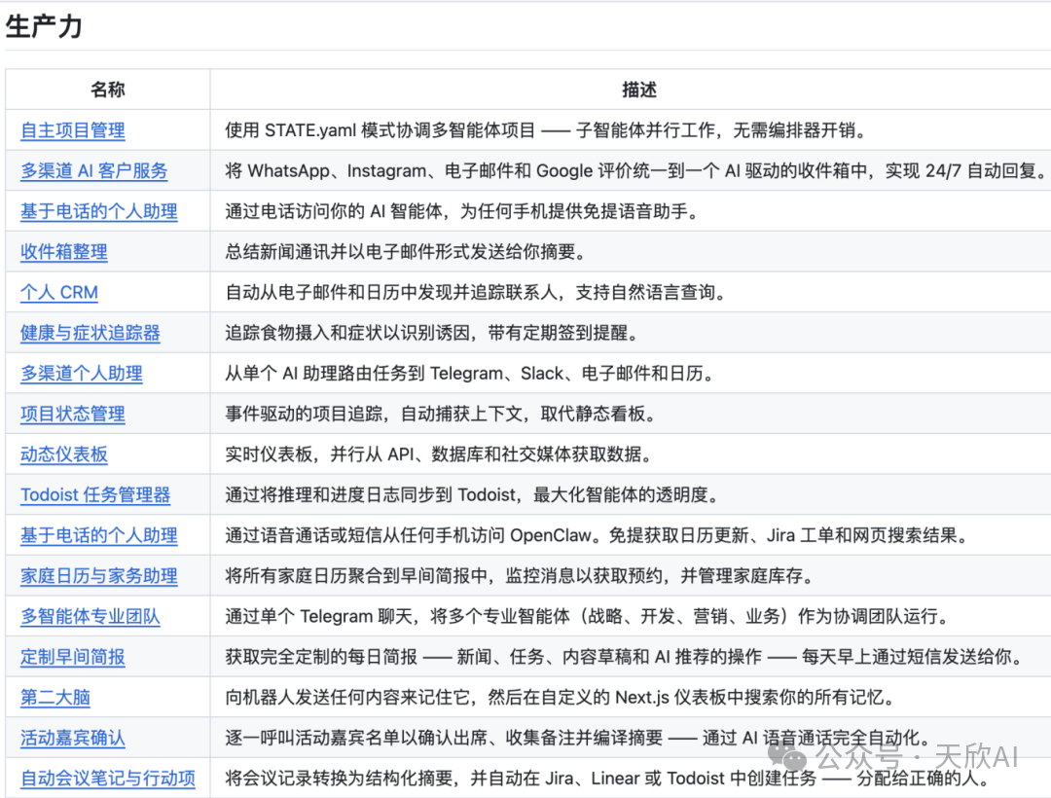Click the 名称 column header
Viewport: 1051px width, 798px height.
[107, 90]
